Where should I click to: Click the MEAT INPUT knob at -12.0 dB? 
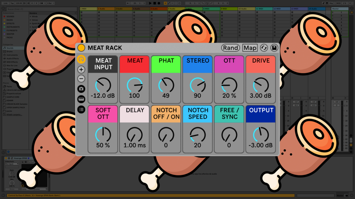coord(103,85)
